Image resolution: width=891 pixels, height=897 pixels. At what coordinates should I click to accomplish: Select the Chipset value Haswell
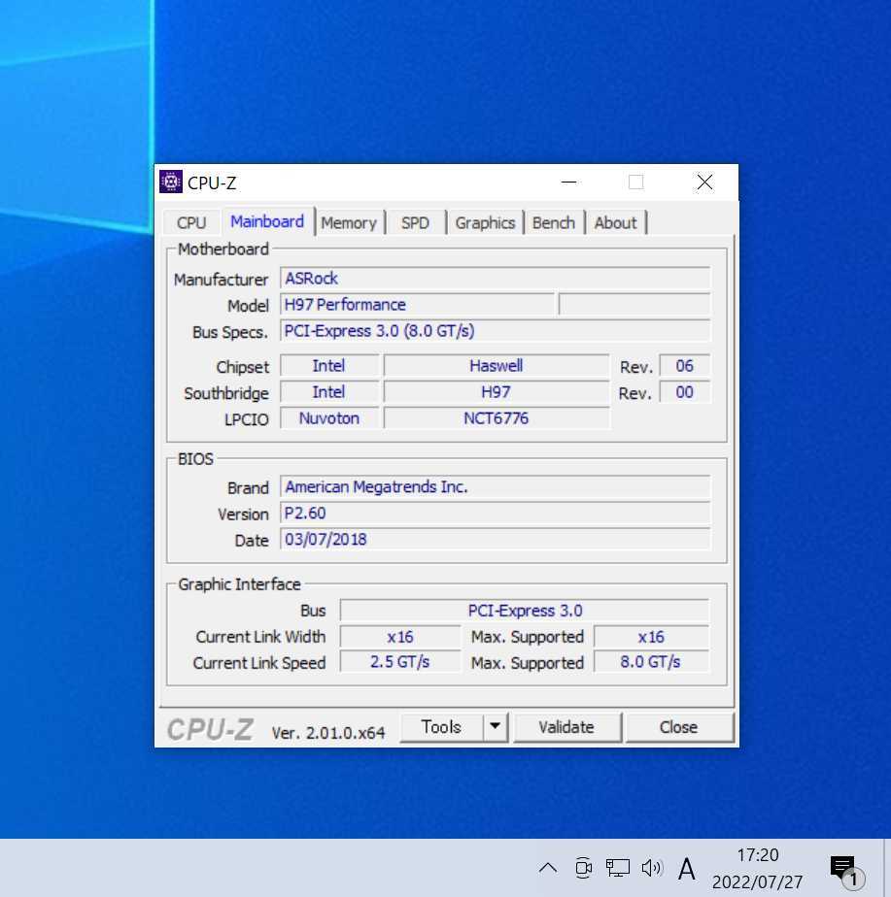point(497,366)
